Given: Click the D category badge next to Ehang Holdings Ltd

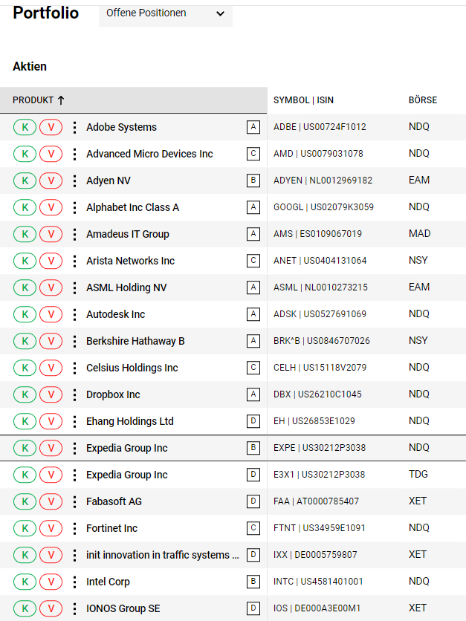Looking at the screenshot, I should click(x=254, y=421).
